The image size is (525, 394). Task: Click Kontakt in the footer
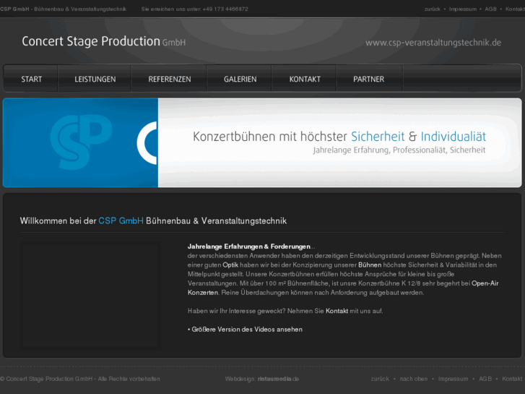(x=512, y=379)
